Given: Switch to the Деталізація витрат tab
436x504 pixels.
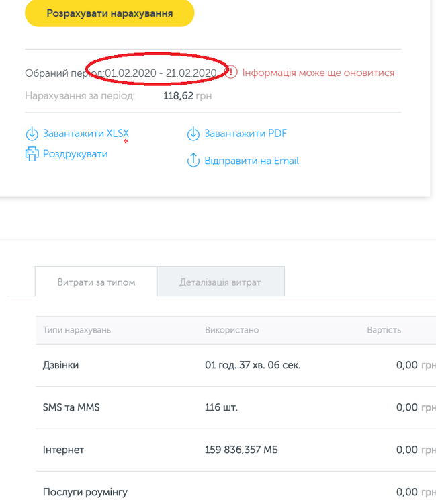Looking at the screenshot, I should click(220, 282).
